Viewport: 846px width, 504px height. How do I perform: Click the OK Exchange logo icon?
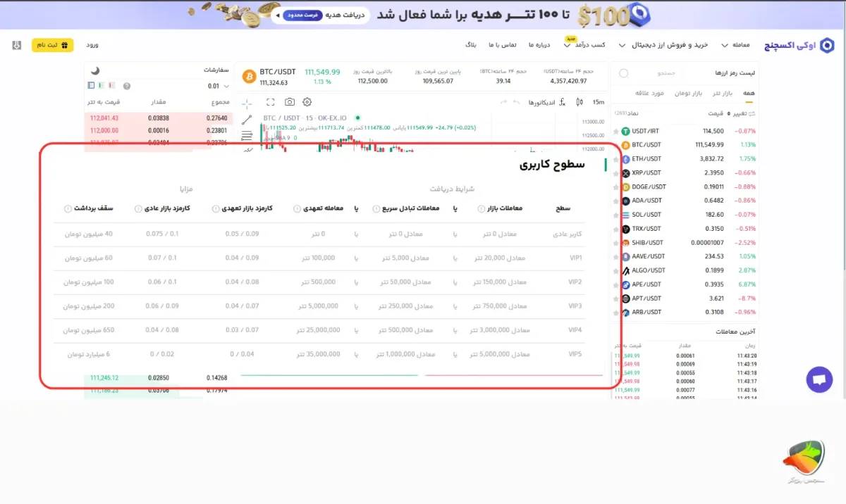click(826, 45)
